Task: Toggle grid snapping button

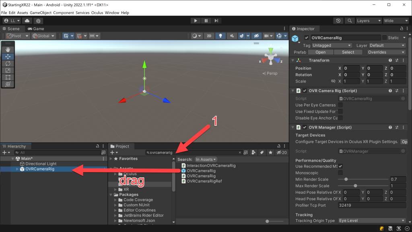Action: coord(79,36)
